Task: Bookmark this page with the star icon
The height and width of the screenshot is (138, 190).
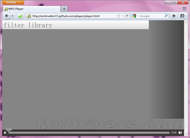Action: coord(118,16)
